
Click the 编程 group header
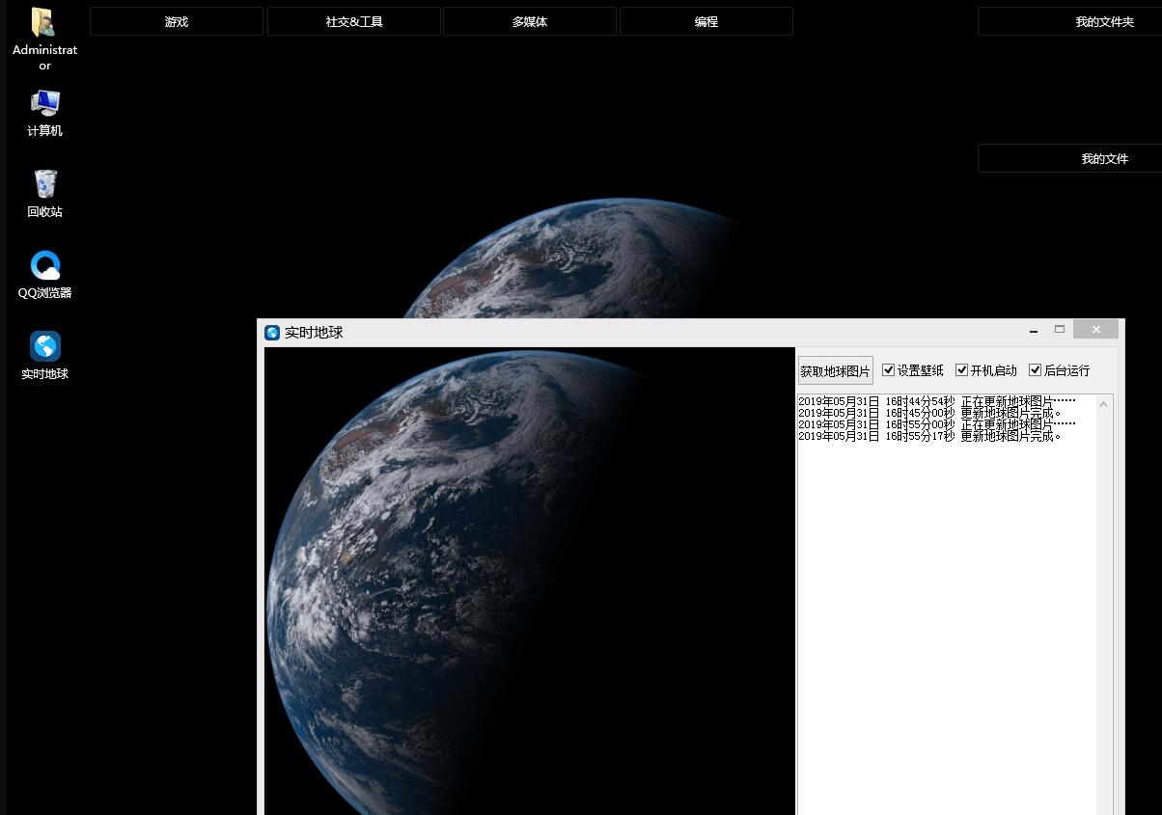(706, 21)
